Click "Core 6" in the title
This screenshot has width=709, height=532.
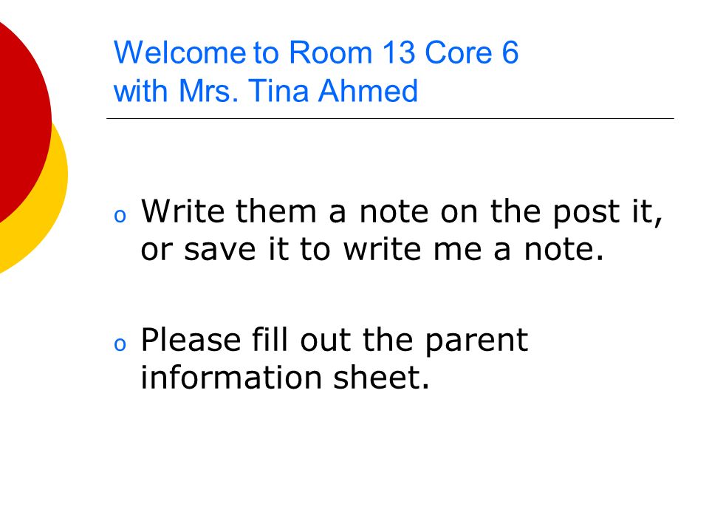coord(472,52)
